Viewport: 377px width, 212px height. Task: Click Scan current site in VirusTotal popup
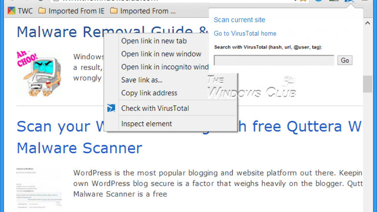point(239,20)
